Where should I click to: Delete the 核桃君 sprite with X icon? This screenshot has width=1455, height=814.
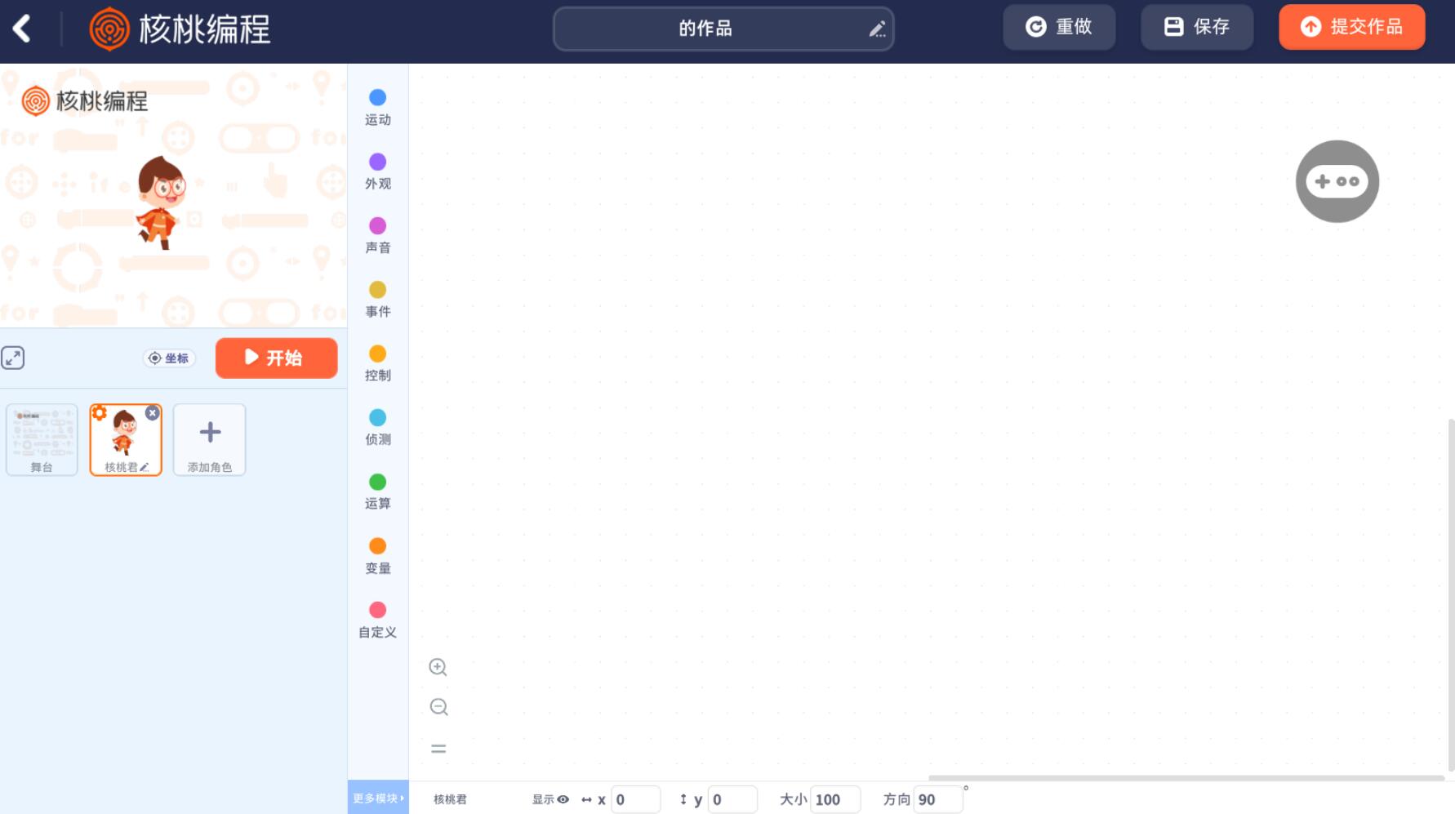coord(152,414)
